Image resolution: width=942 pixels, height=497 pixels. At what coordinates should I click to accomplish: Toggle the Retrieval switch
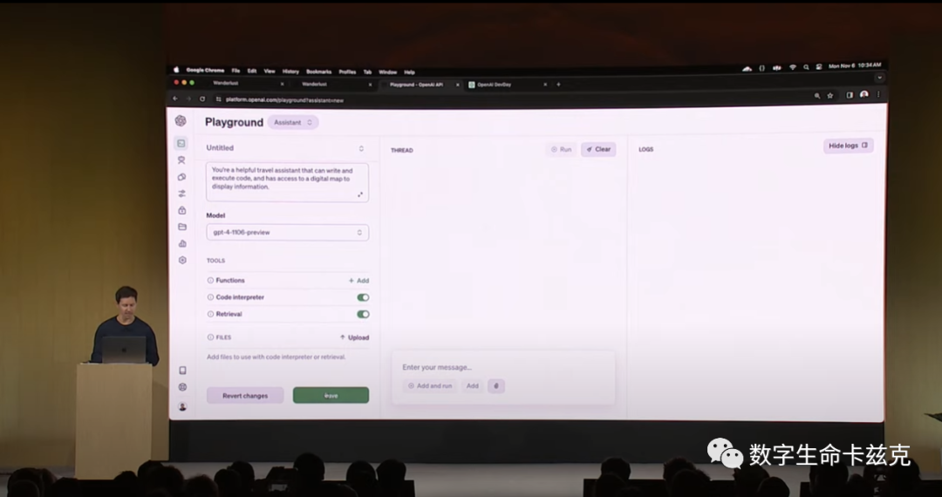[363, 314]
